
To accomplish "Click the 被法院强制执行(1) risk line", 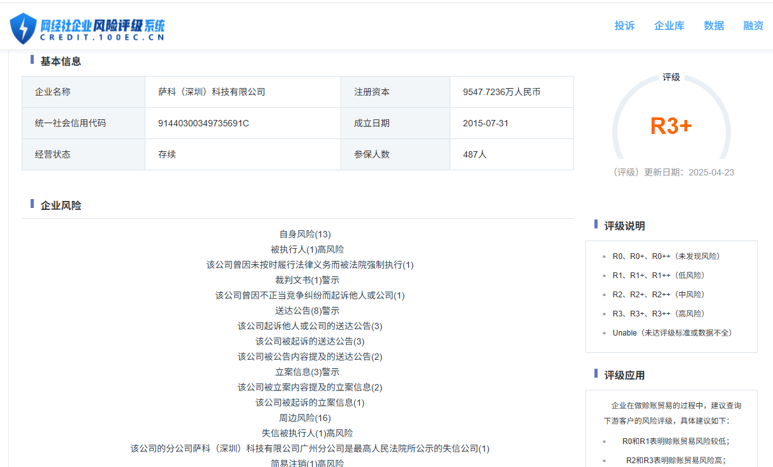I will 310,265.
